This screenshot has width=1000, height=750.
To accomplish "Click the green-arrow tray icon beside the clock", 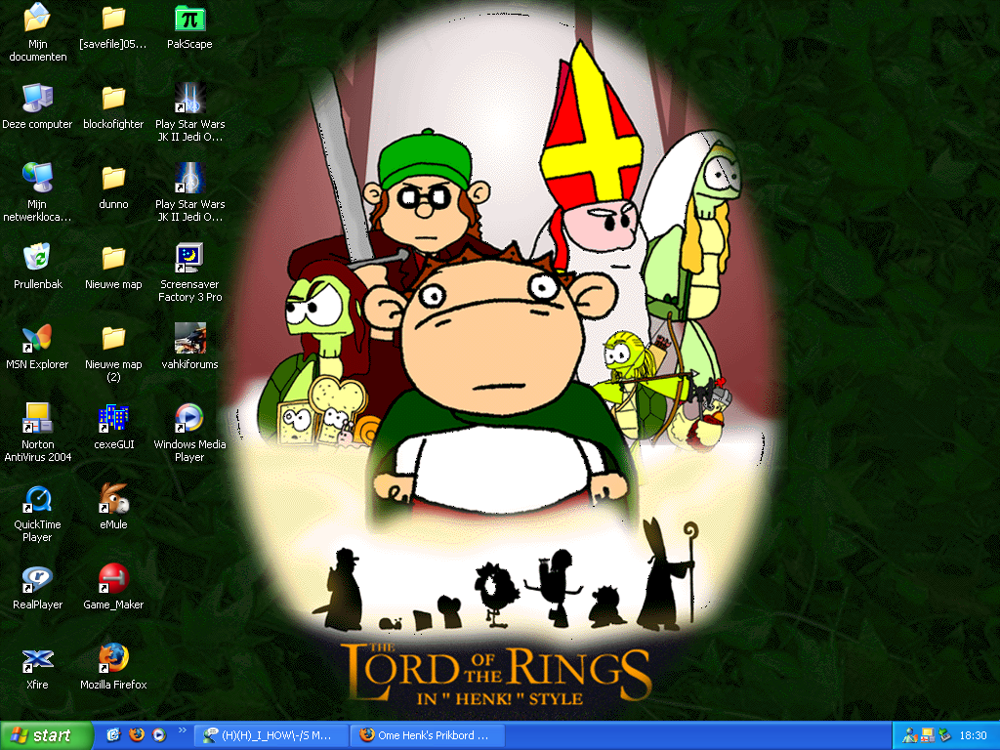I will coord(944,736).
